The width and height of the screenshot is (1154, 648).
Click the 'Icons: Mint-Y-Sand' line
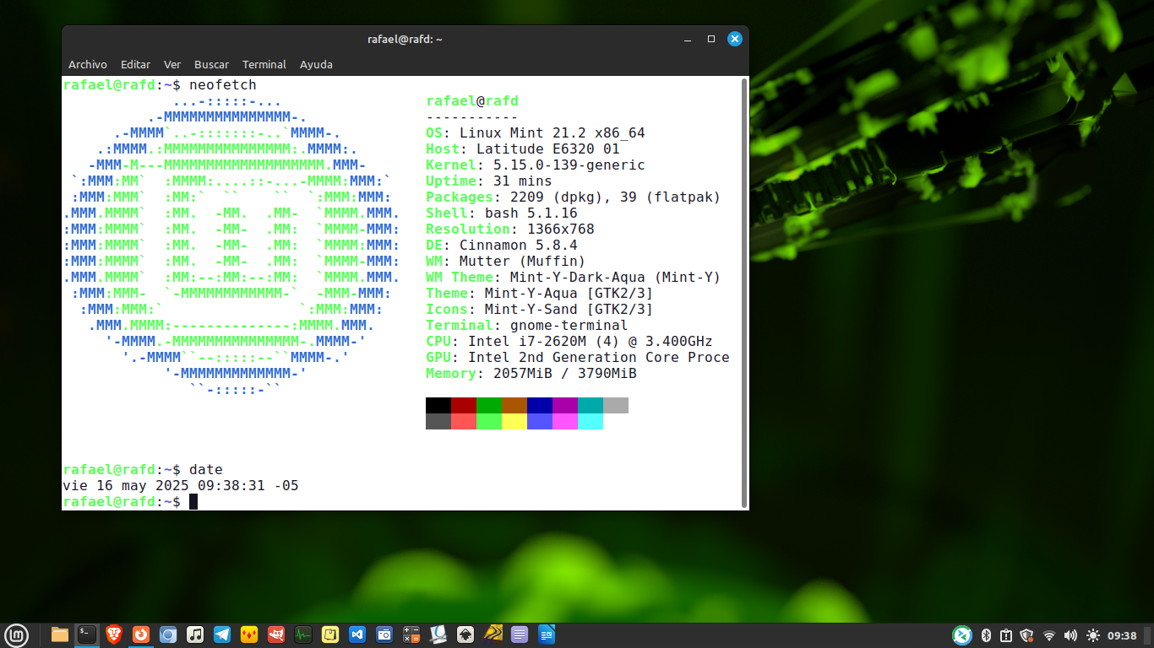(540, 309)
